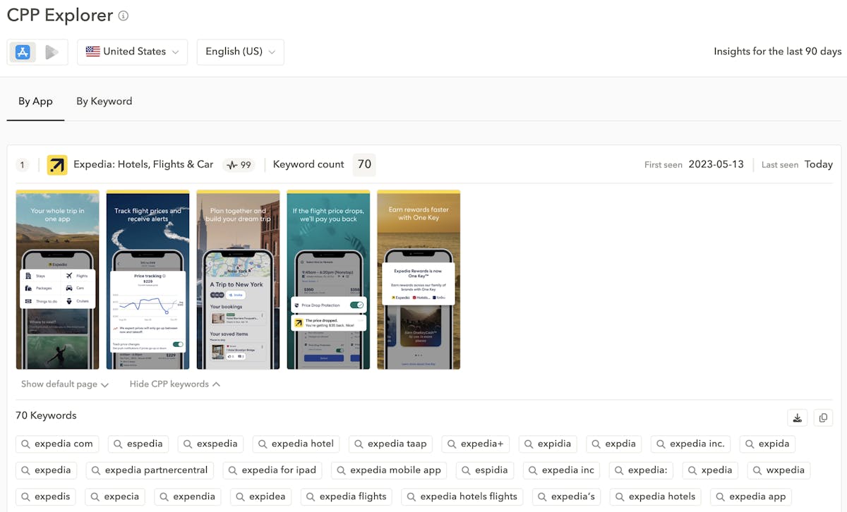The width and height of the screenshot is (847, 512).
Task: Click the info icon beside CPP Explorer
Action: tap(124, 16)
